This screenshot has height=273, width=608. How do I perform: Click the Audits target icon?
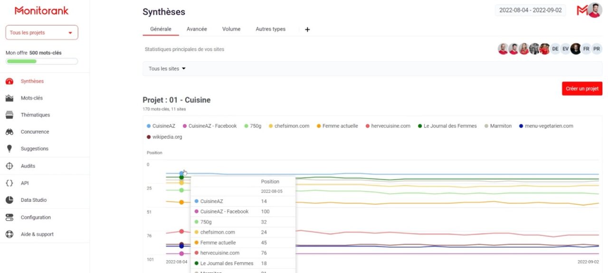tap(9, 166)
